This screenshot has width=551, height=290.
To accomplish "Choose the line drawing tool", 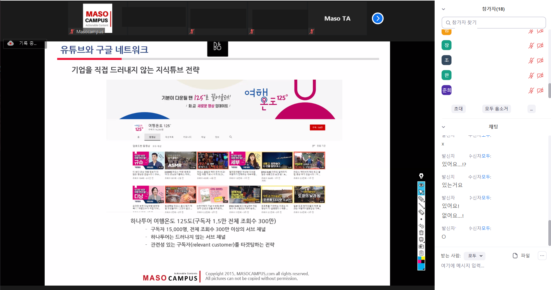I will pyautogui.click(x=421, y=205).
